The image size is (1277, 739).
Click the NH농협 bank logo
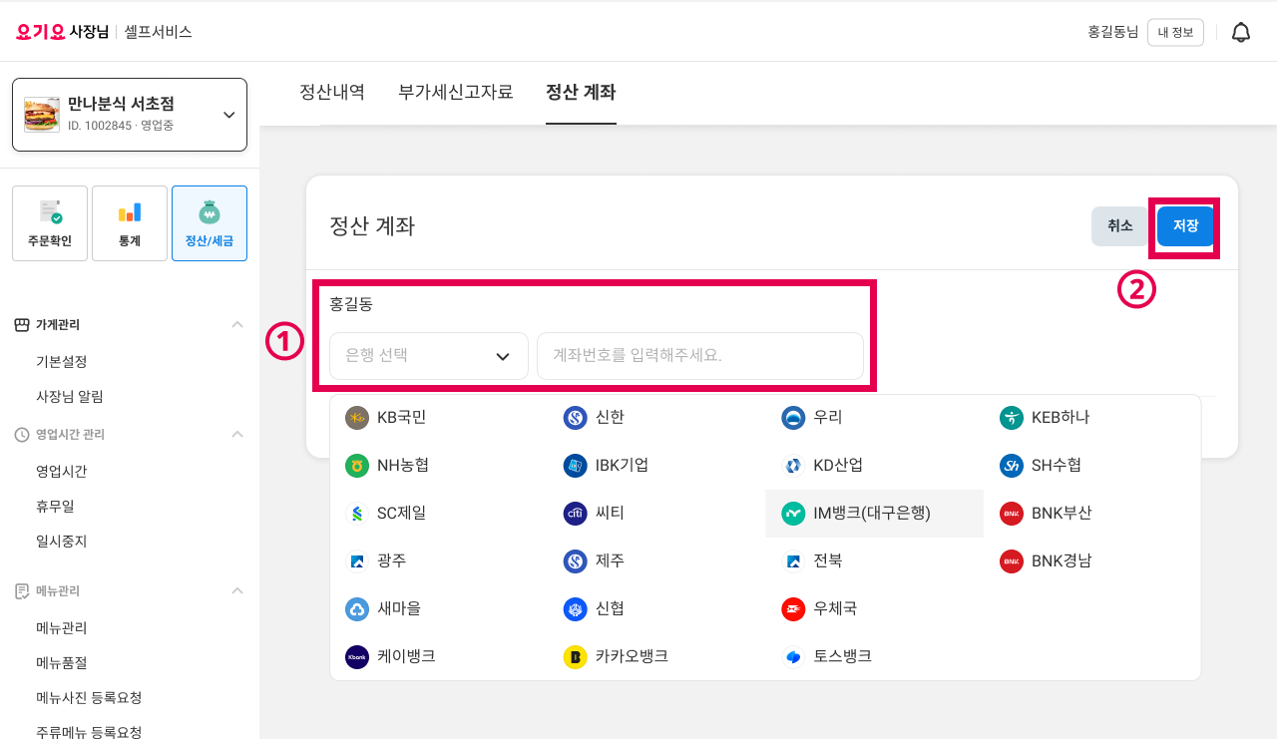pos(357,466)
